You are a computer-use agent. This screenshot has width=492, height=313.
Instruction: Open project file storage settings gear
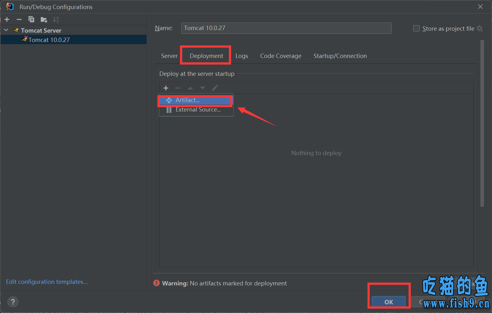coord(480,29)
